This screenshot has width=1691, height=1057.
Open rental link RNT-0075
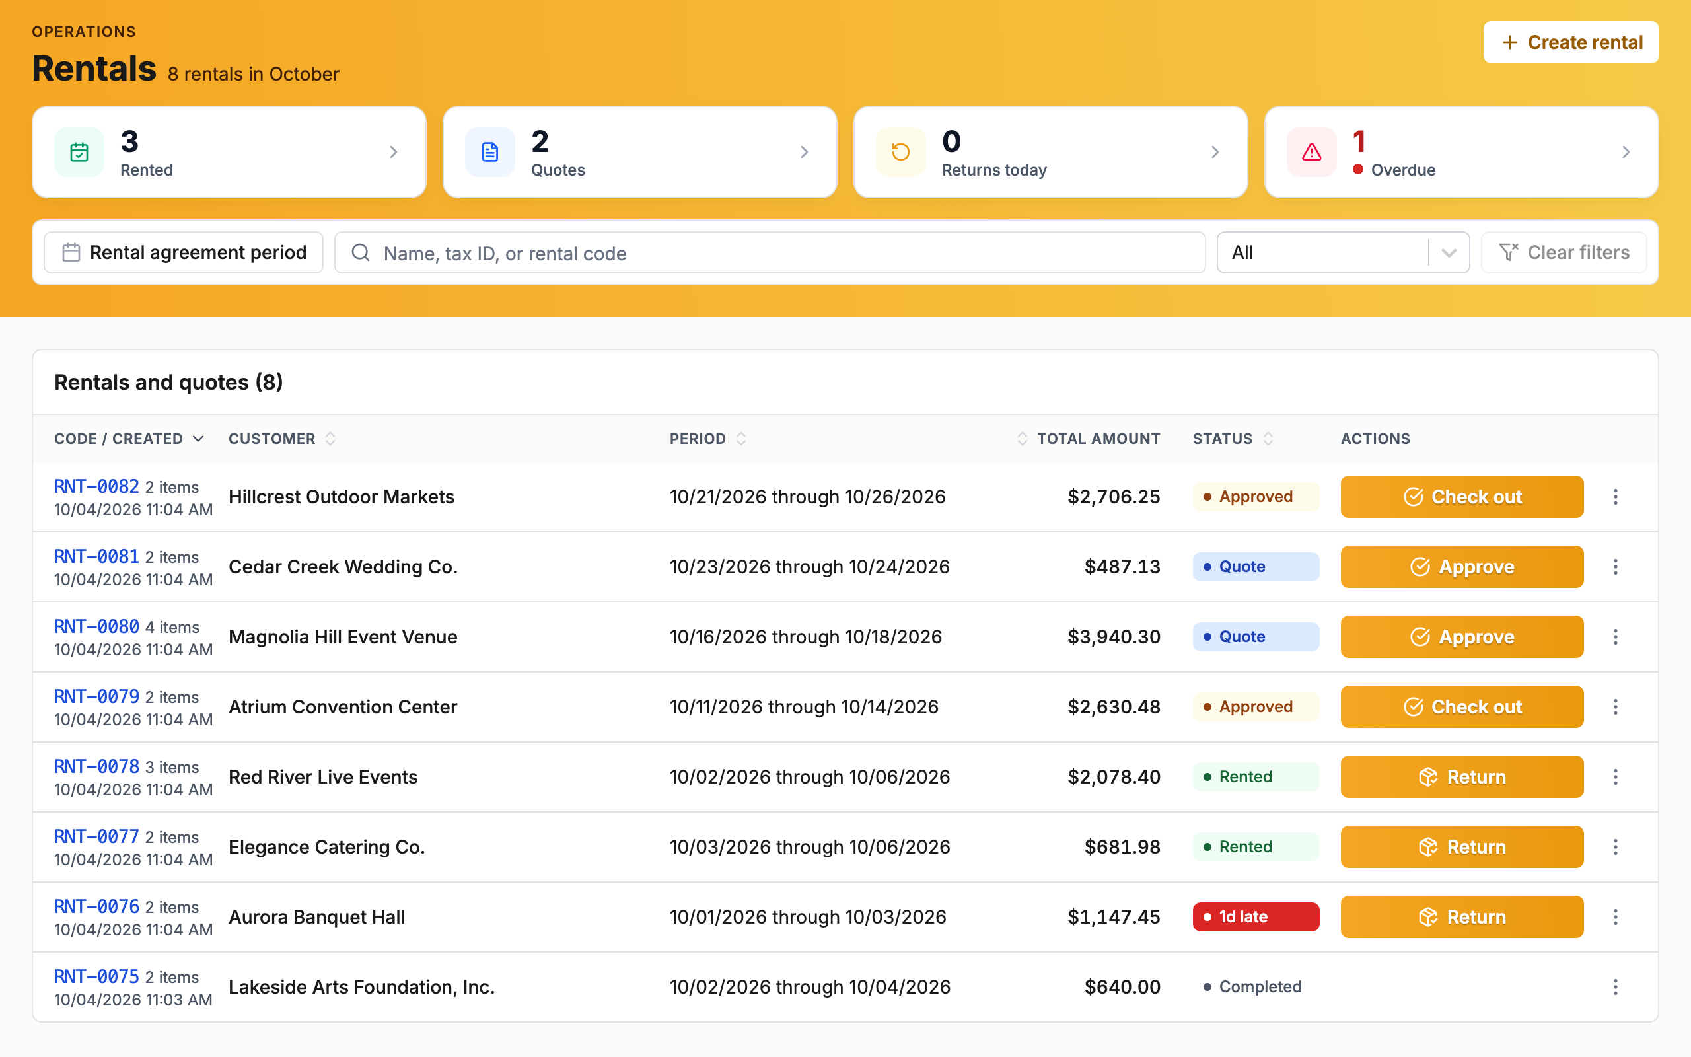pyautogui.click(x=97, y=976)
